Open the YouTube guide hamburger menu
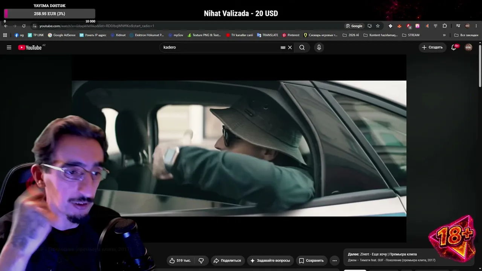This screenshot has width=482, height=271. (x=9, y=47)
